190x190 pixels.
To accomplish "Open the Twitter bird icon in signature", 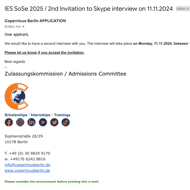I will 54,122.
